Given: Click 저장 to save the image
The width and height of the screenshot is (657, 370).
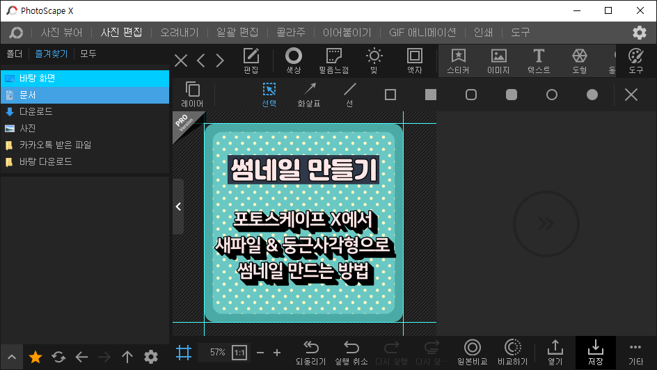Looking at the screenshot, I should coord(596,353).
